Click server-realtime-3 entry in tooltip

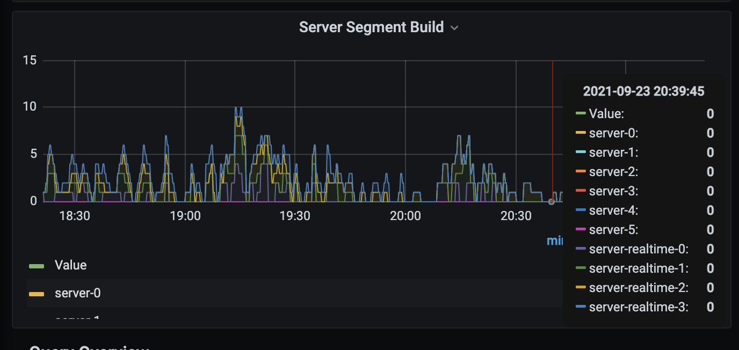click(x=644, y=307)
